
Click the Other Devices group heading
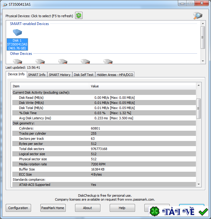click(21, 54)
